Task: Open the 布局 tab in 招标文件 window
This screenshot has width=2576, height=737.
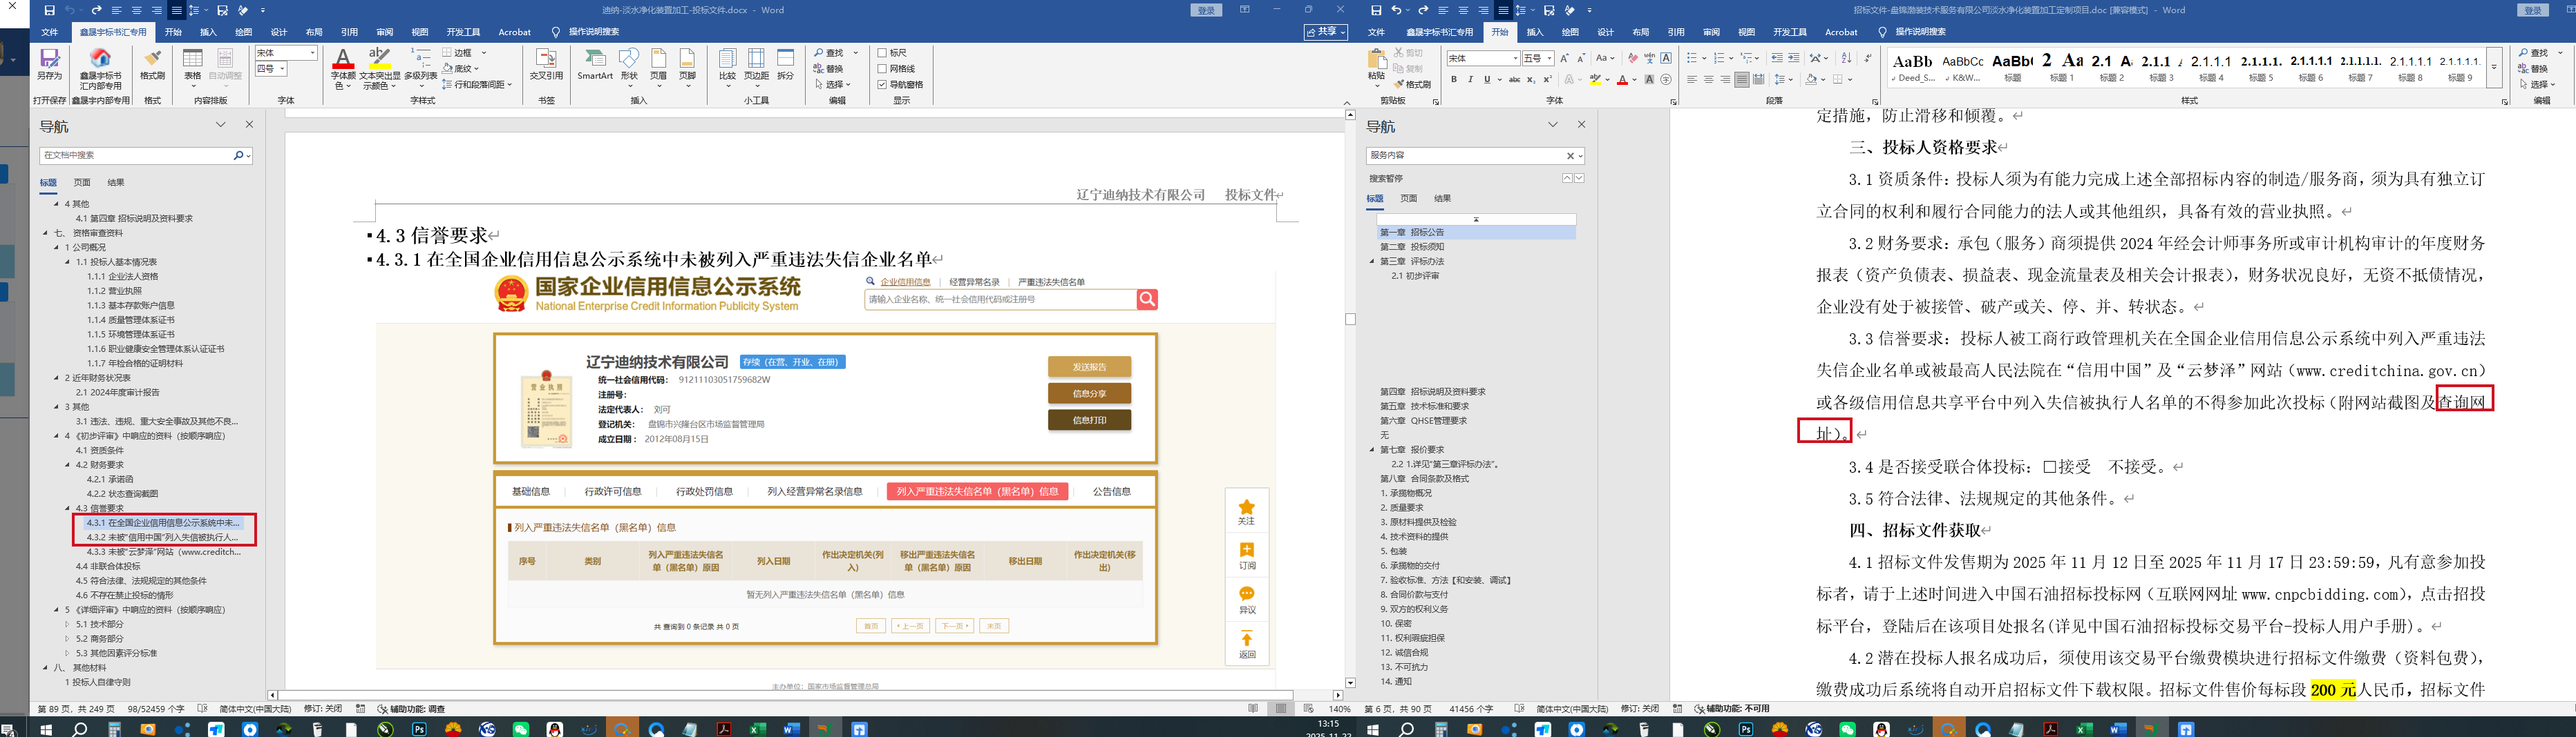Action: (1640, 32)
